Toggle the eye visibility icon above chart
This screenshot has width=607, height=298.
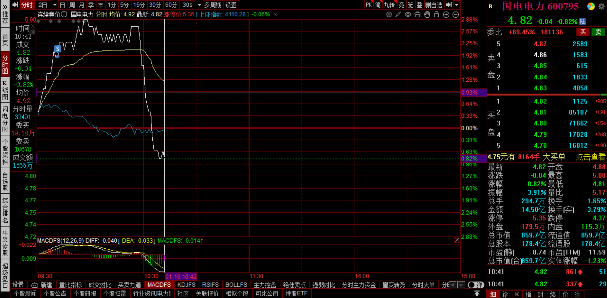coord(408,15)
